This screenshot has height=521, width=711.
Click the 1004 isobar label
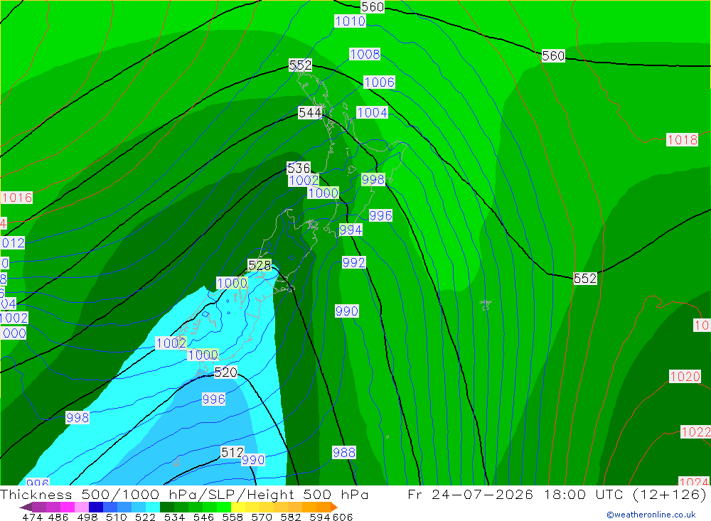pos(373,112)
